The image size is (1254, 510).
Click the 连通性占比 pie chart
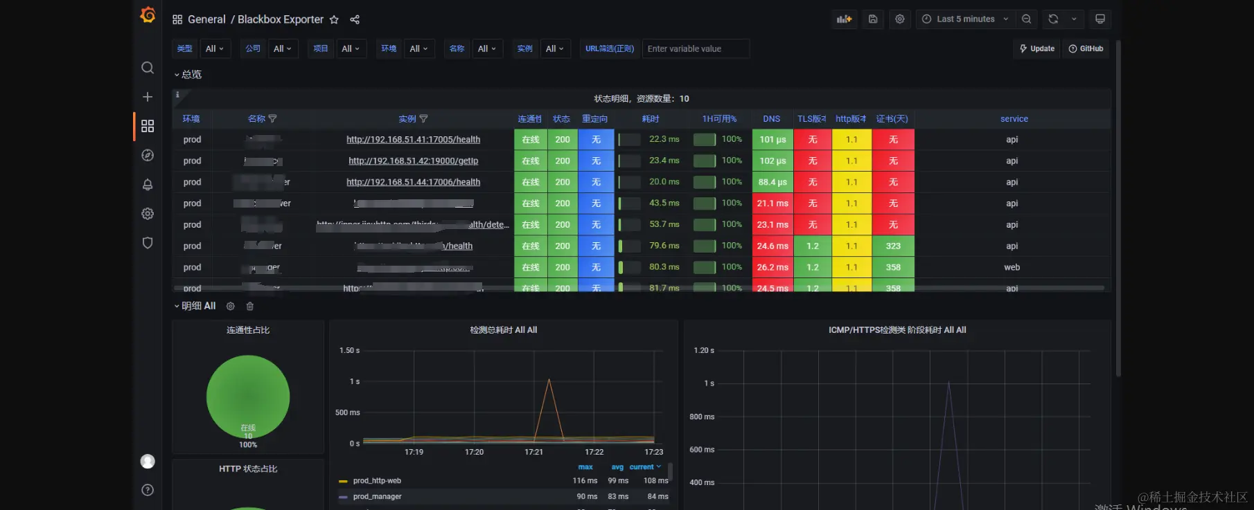pyautogui.click(x=248, y=397)
